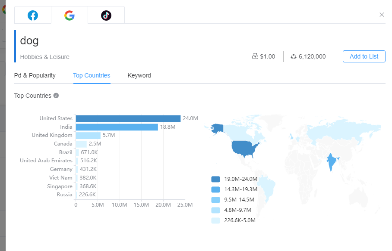Click Alaska region on the map
392x251 pixels.
[x=218, y=129]
